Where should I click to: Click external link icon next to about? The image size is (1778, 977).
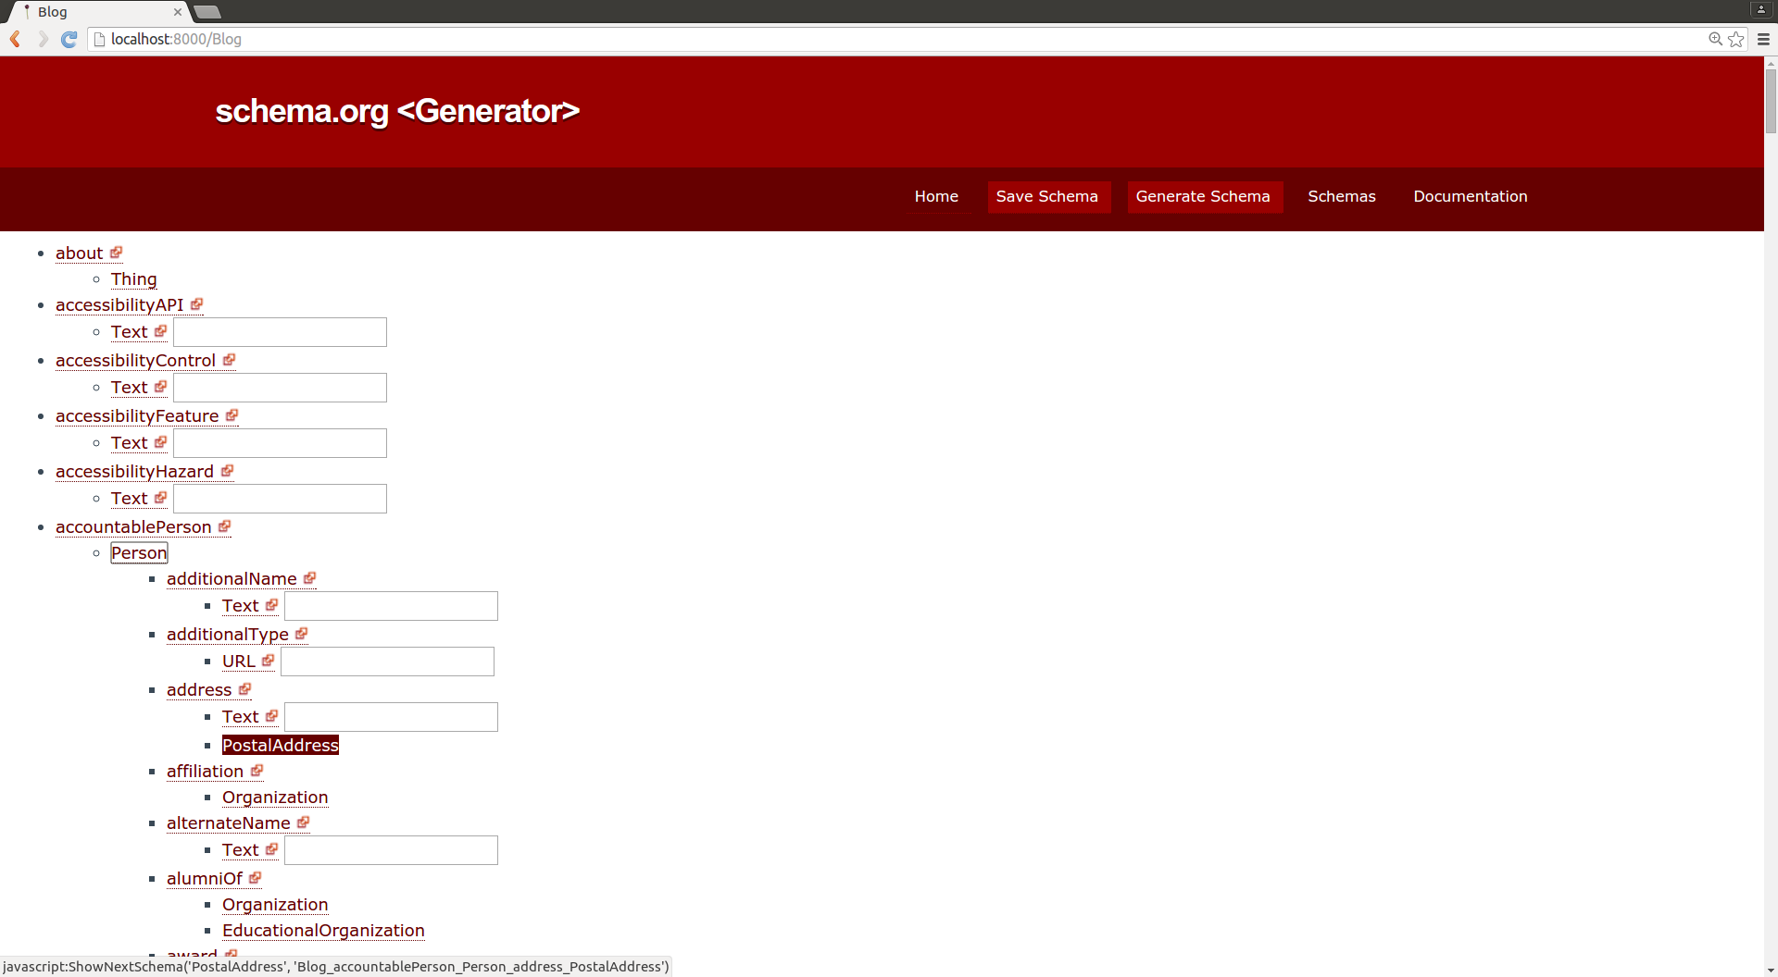pos(116,253)
